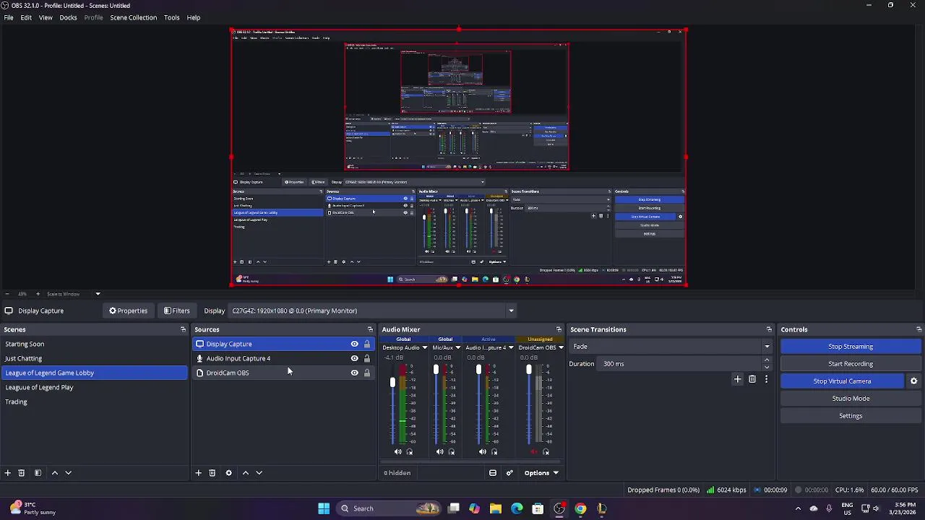925x520 pixels.
Task: Click Stop Virtual Camera button
Action: pyautogui.click(x=842, y=381)
